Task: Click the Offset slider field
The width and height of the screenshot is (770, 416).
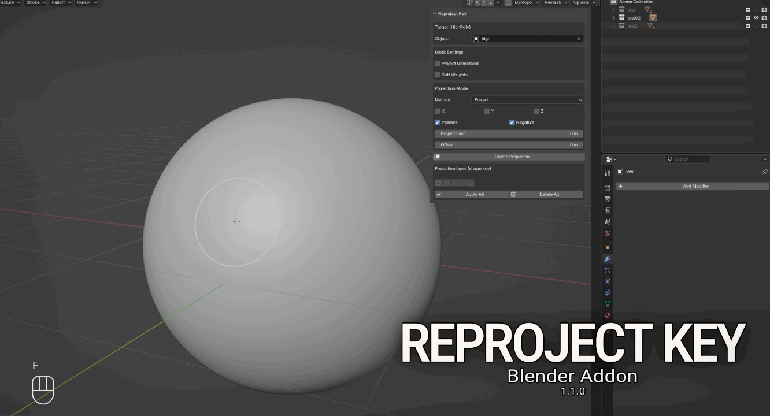Action: [509, 145]
